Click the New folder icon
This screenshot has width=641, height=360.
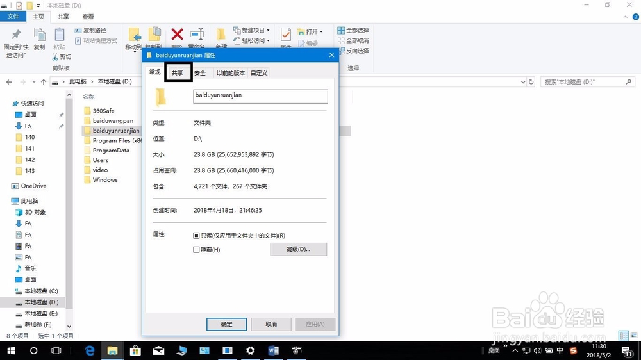coord(221,35)
